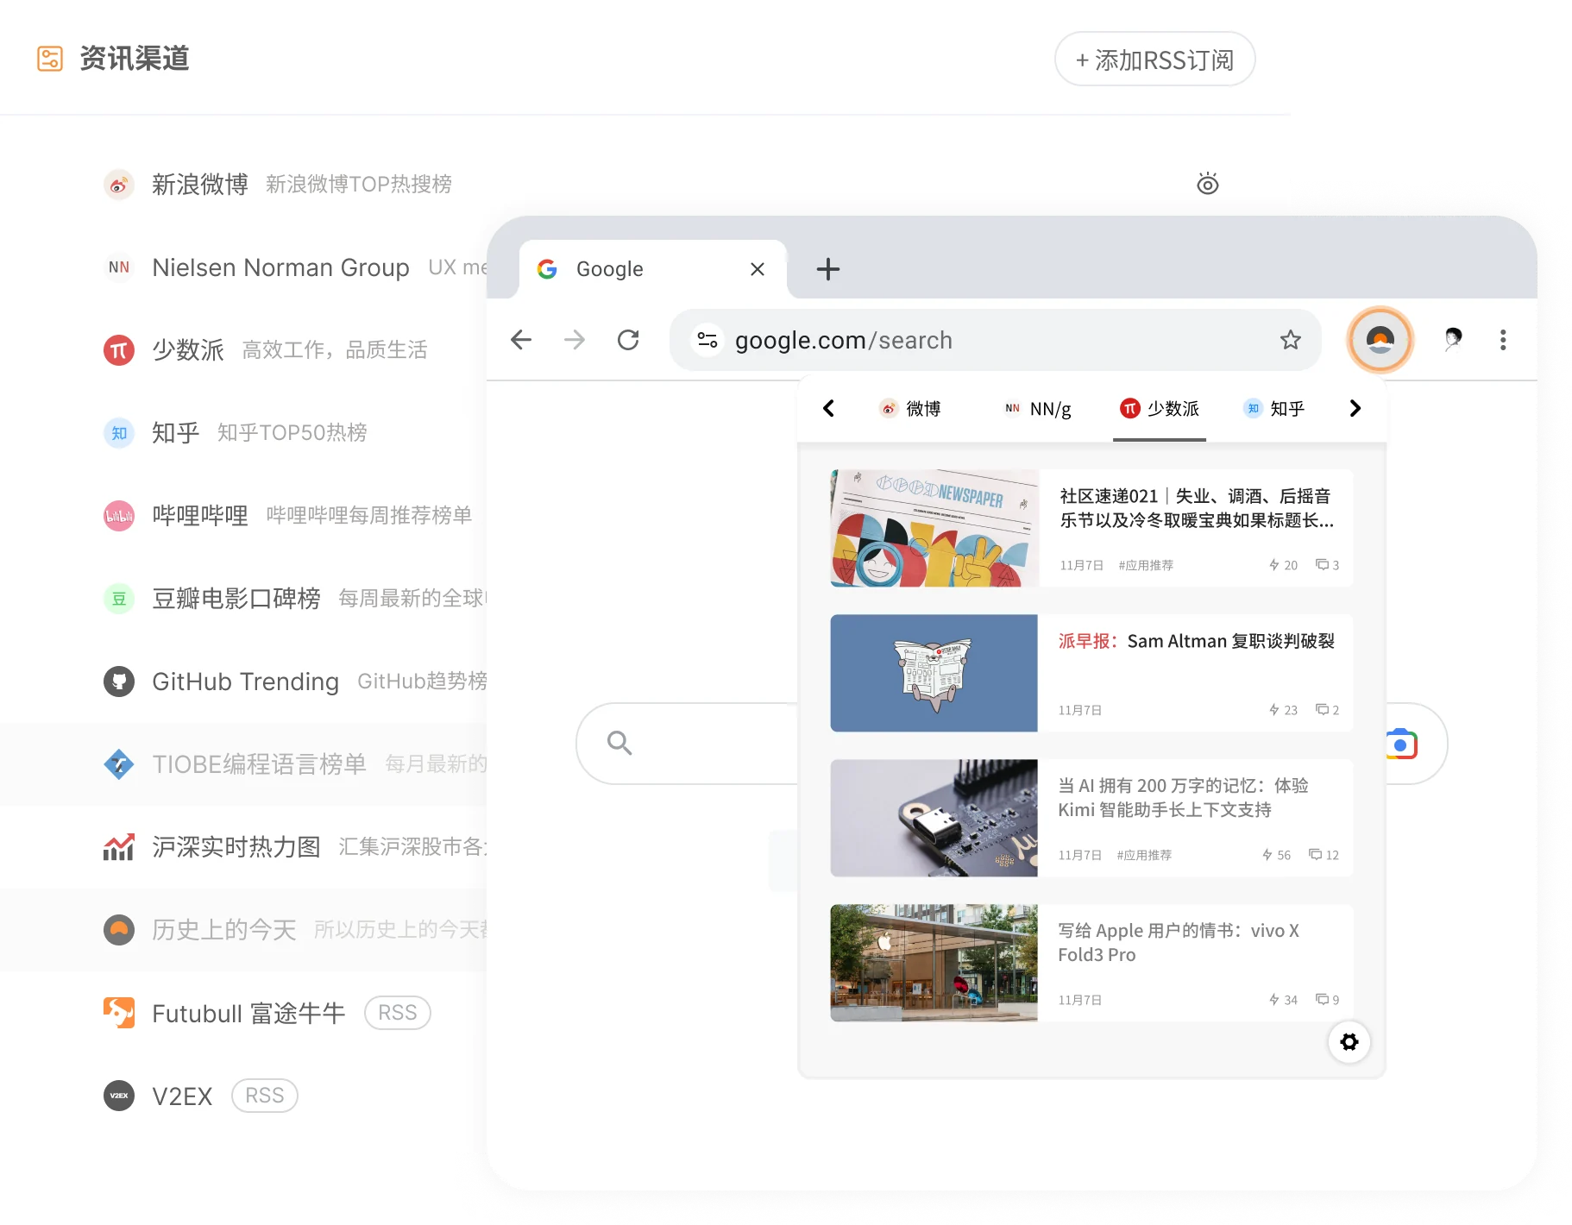The image size is (1572, 1225).
Task: Click the 豆瓣电影口碑榜 green icon
Action: 119,599
